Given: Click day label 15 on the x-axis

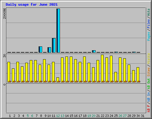Looking at the screenshot, I should pyautogui.click(x=71, y=116).
